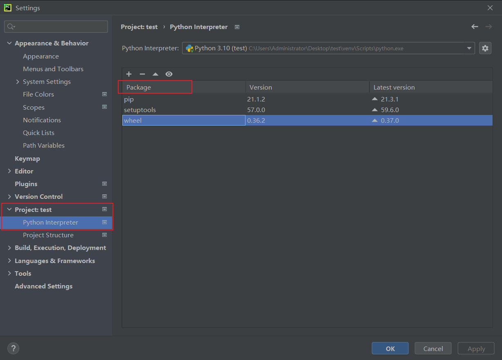Close the Settings dialog
The image size is (502, 360).
pyautogui.click(x=490, y=7)
